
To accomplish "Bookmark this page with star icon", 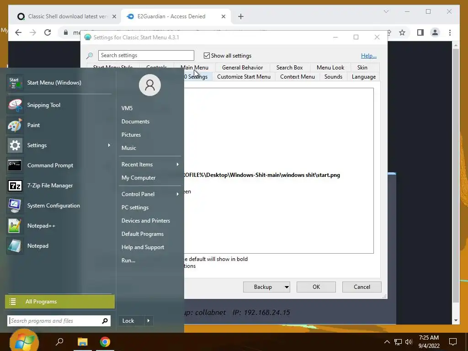I will (x=402, y=32).
